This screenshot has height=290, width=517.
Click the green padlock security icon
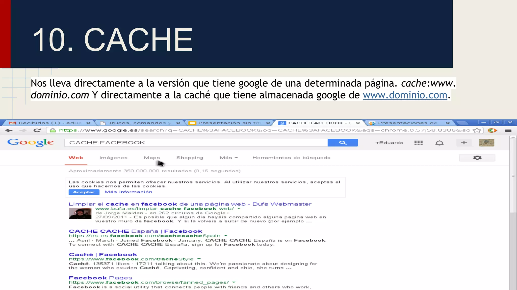[x=53, y=130]
